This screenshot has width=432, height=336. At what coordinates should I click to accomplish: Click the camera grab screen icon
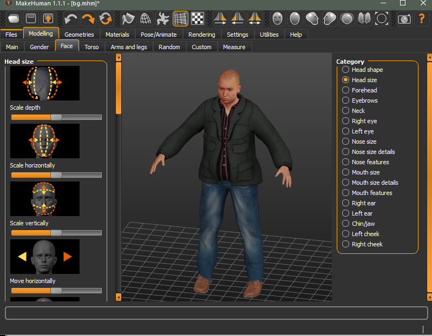coord(404,19)
